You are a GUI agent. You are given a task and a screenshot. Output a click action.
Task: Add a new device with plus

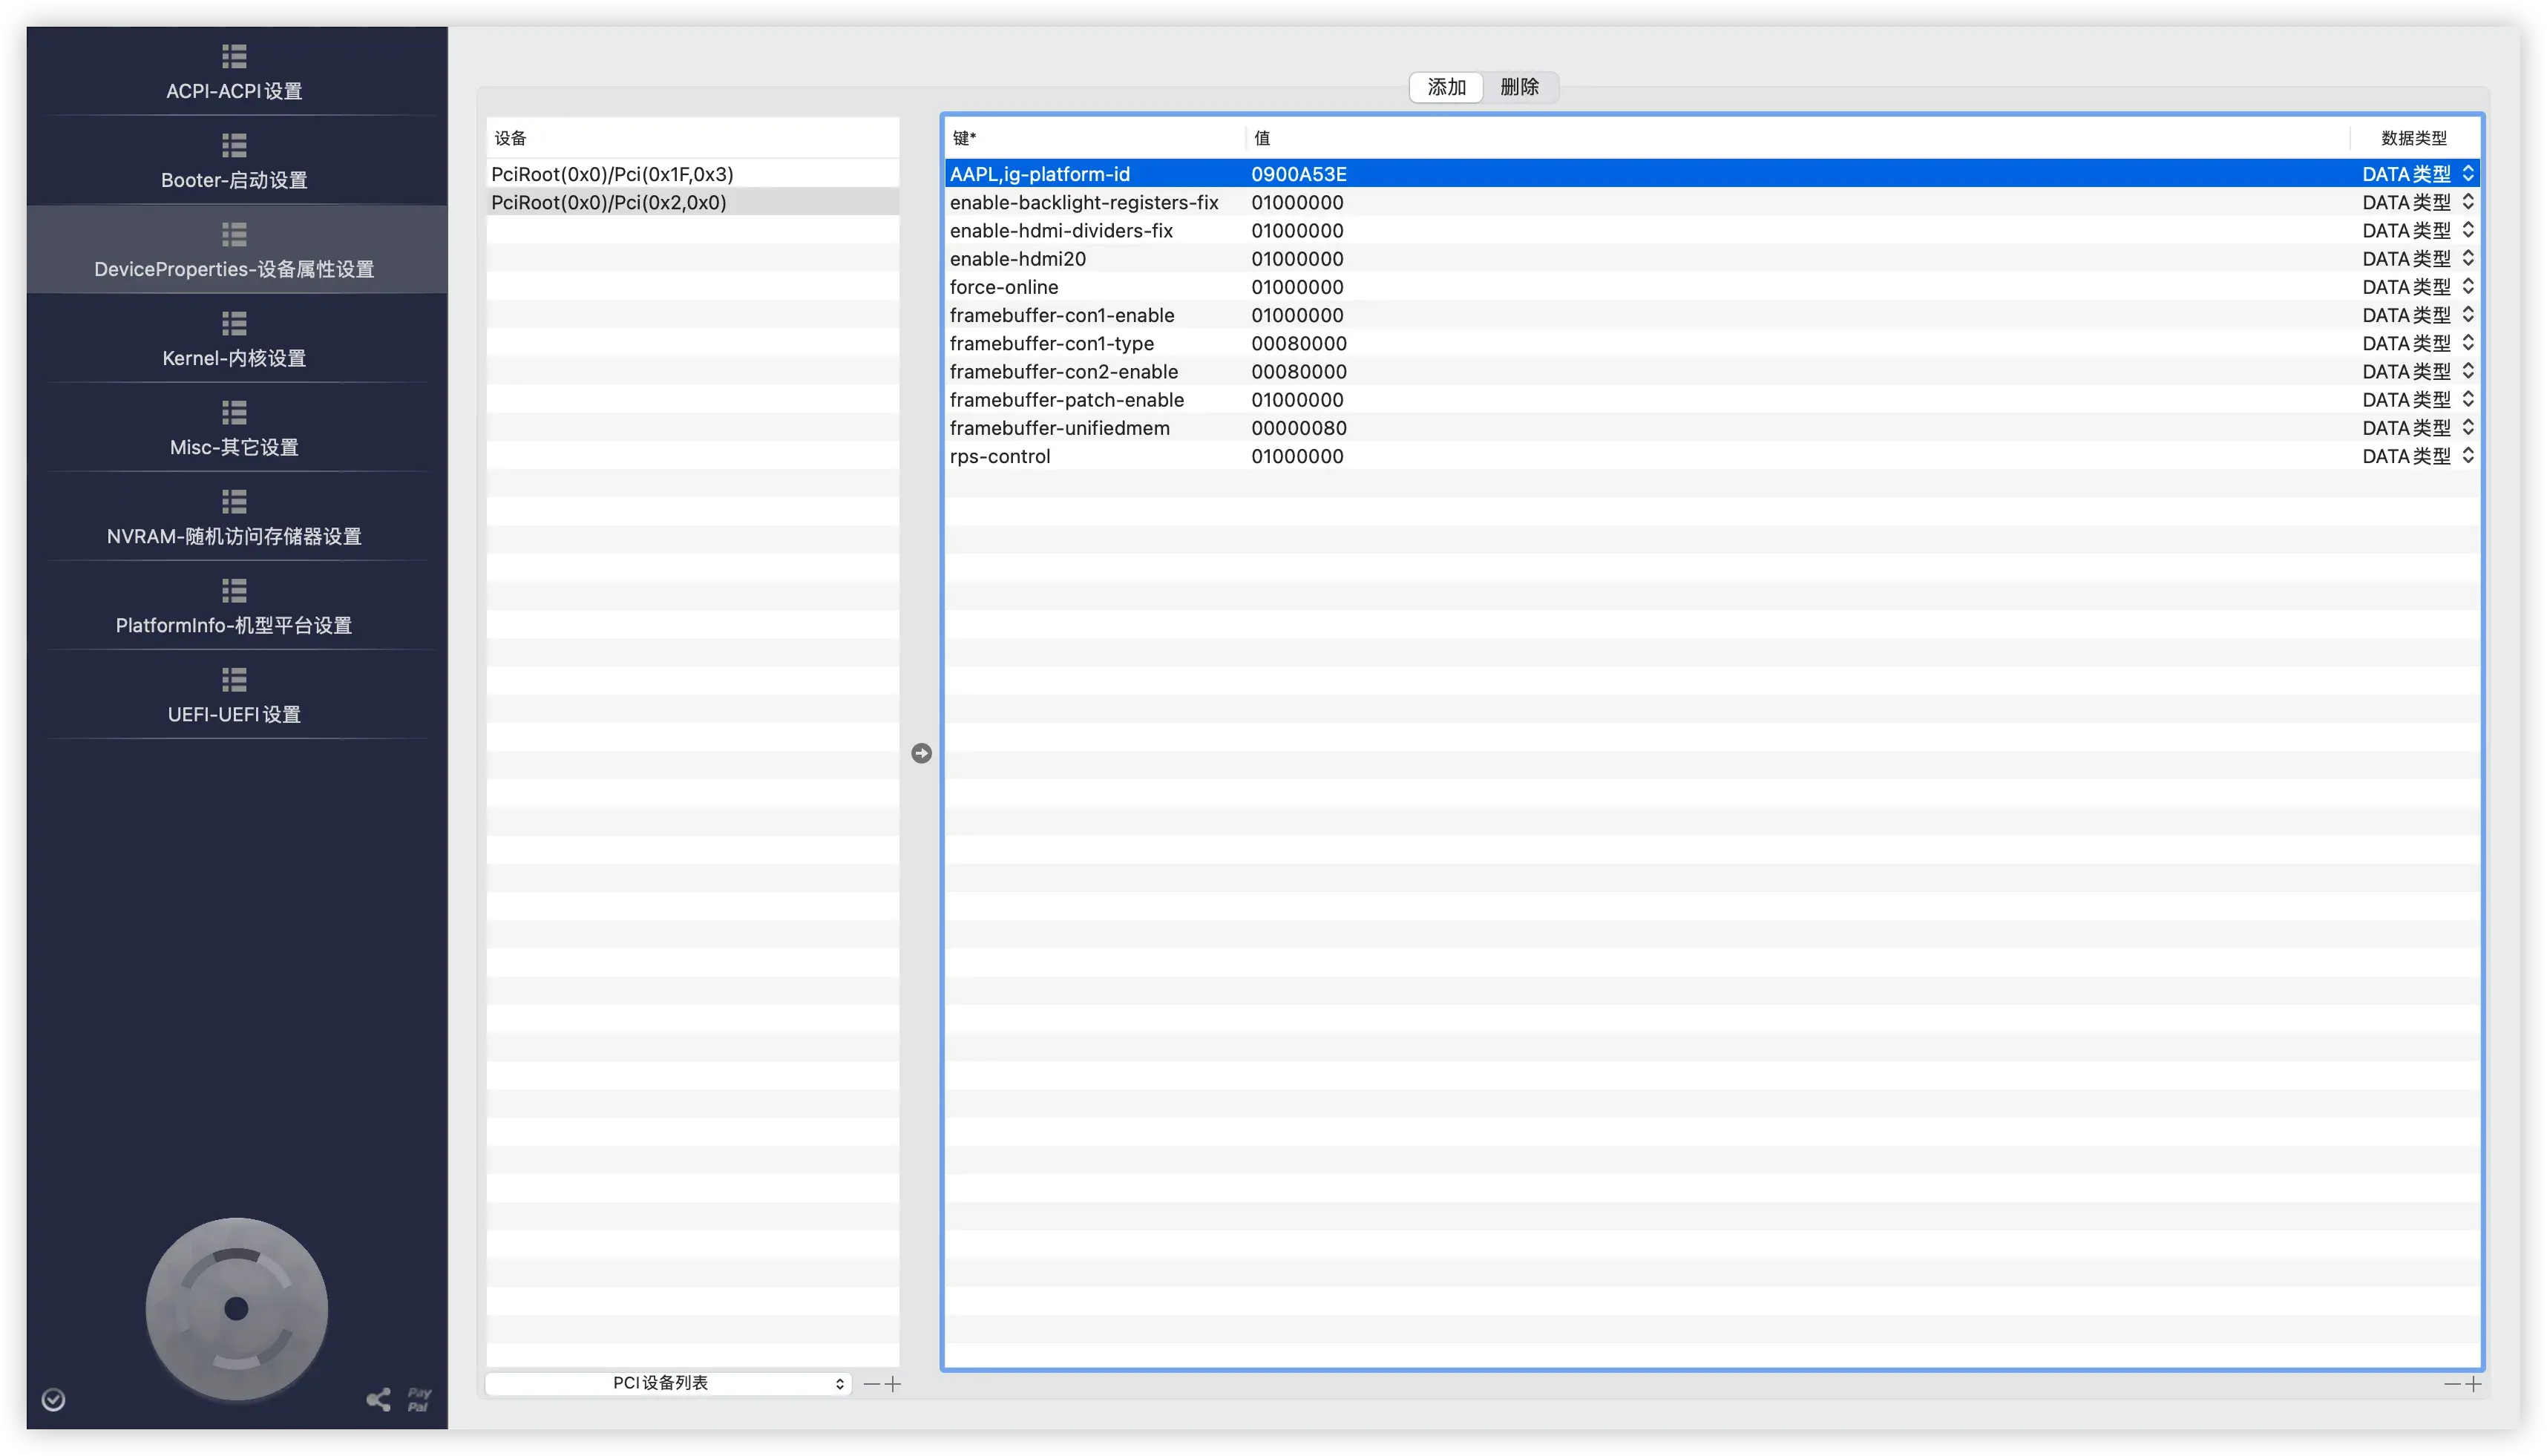[893, 1384]
